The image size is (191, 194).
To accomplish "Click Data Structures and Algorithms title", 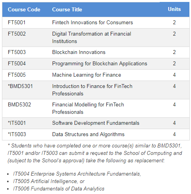I will (88, 134).
